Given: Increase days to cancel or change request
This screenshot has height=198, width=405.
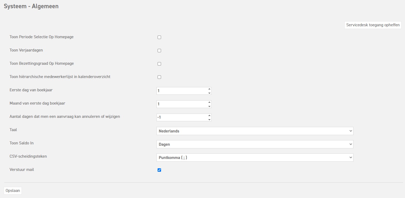Looking at the screenshot, I should point(209,116).
